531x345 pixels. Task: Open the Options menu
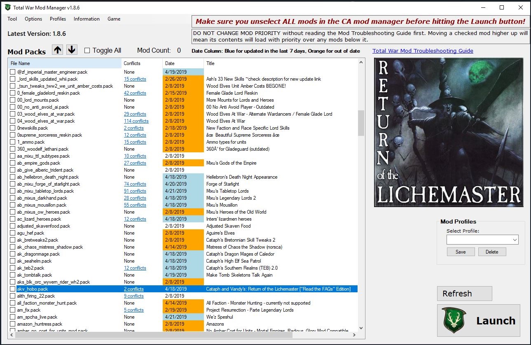pos(33,19)
